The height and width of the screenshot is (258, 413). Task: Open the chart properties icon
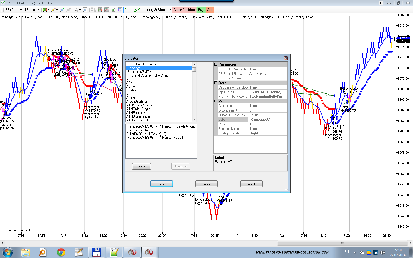pyautogui.click(x=120, y=10)
